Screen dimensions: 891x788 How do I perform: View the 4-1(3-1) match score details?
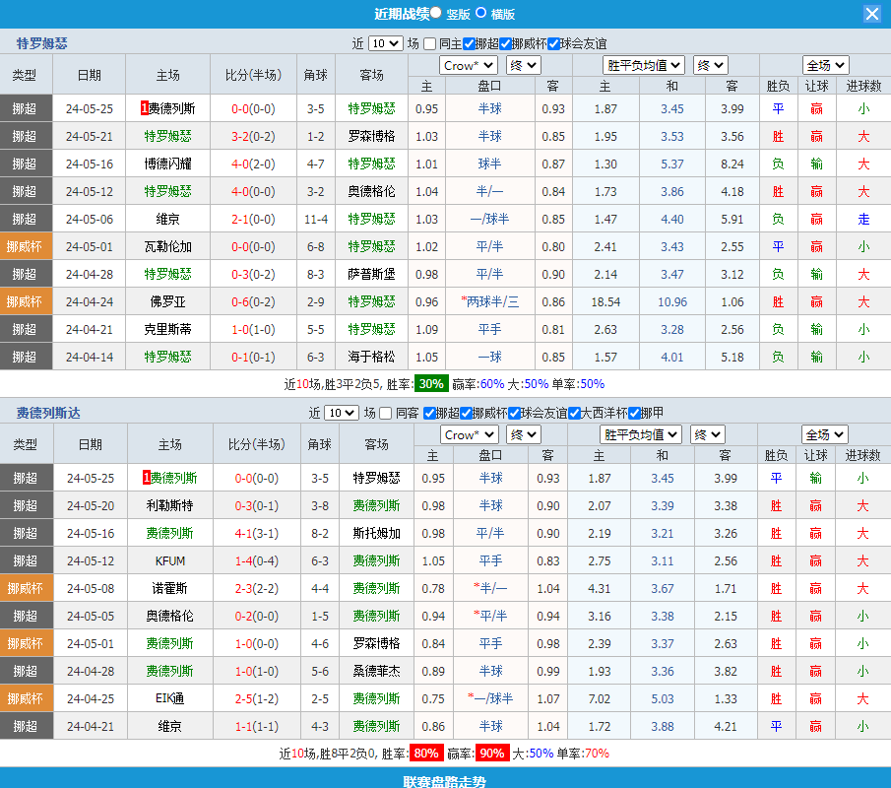[254, 533]
